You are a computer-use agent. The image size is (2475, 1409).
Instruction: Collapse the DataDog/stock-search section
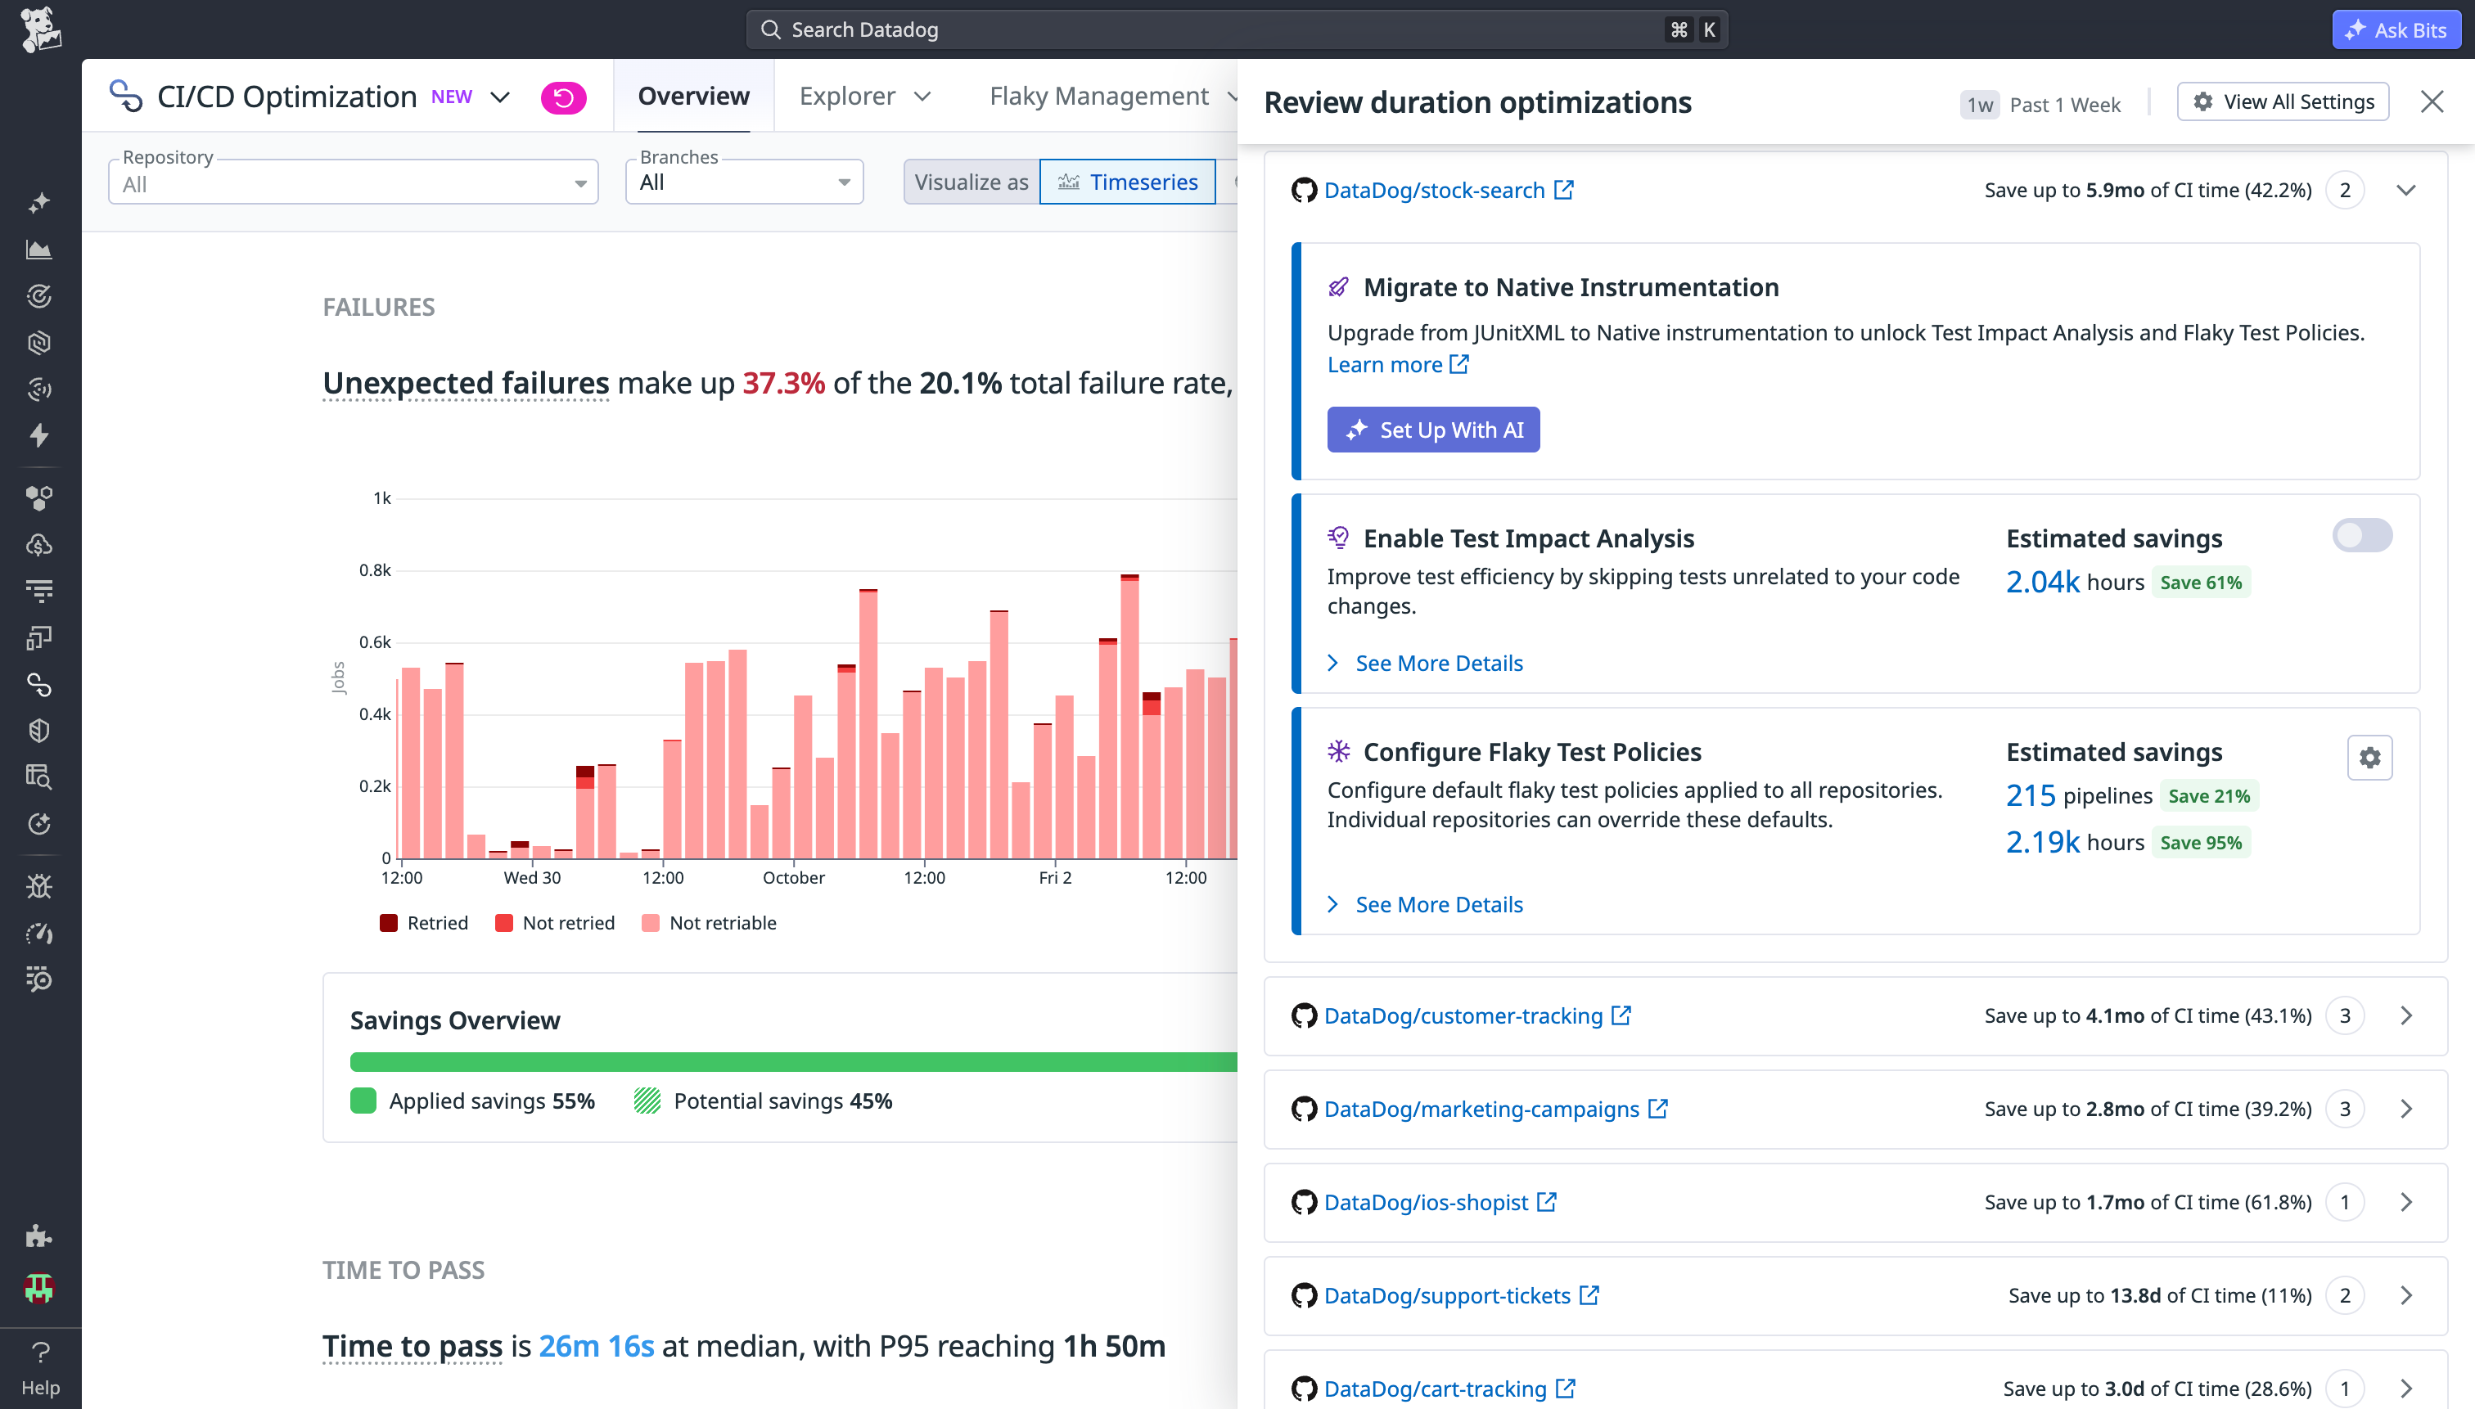coord(2405,190)
